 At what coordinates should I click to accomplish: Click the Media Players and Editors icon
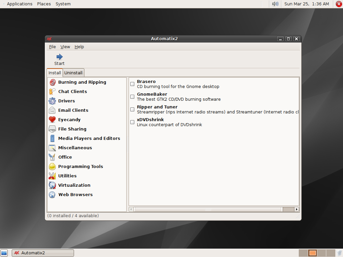pos(52,138)
